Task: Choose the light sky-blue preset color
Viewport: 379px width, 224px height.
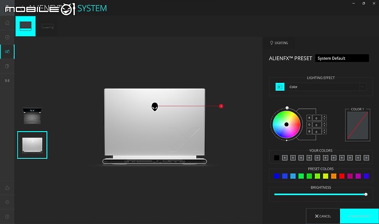Action: tap(293, 176)
